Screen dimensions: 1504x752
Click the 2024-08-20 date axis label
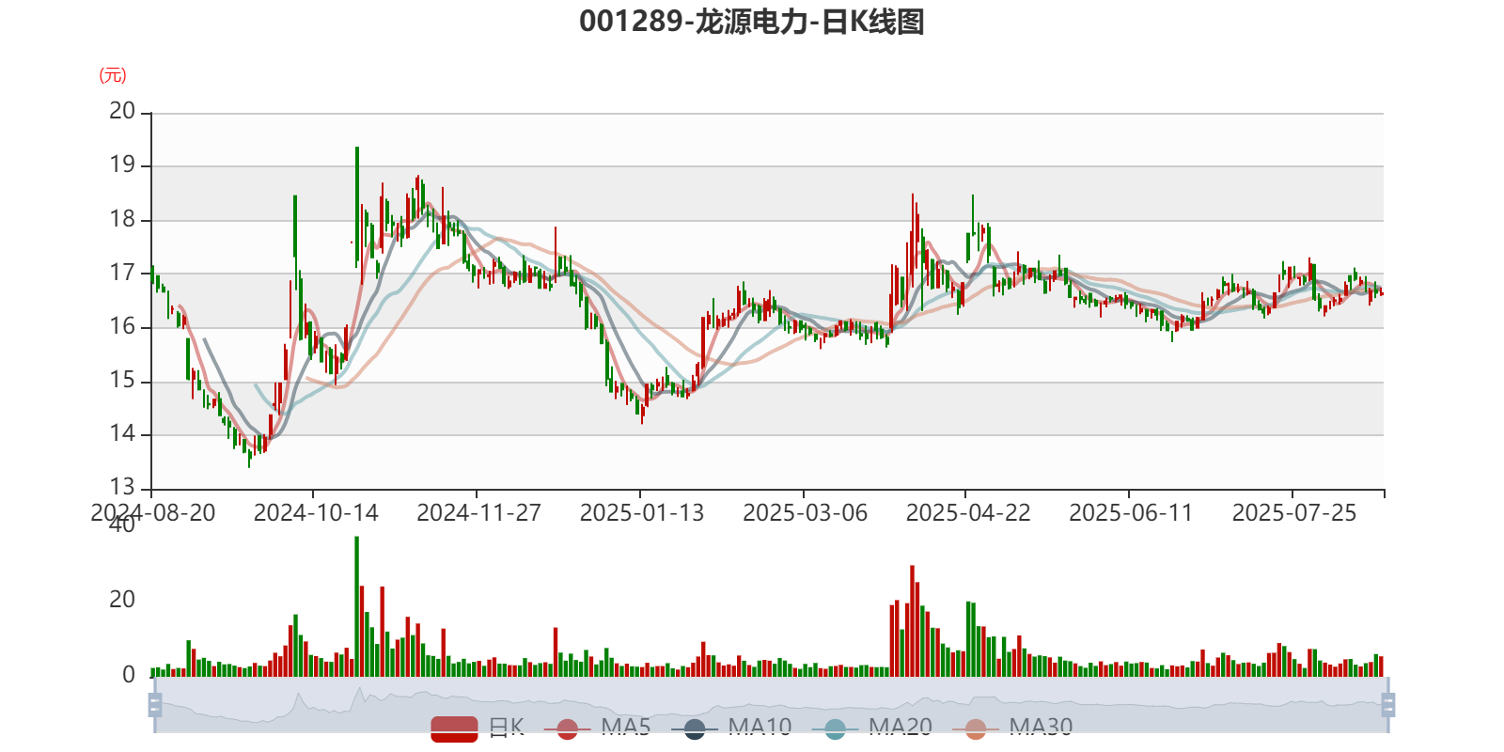(x=153, y=512)
